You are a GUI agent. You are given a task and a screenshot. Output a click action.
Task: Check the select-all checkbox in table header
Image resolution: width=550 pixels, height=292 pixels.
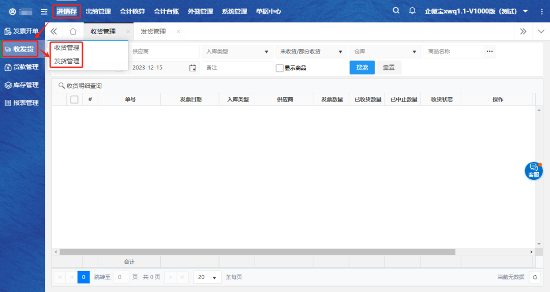(74, 99)
